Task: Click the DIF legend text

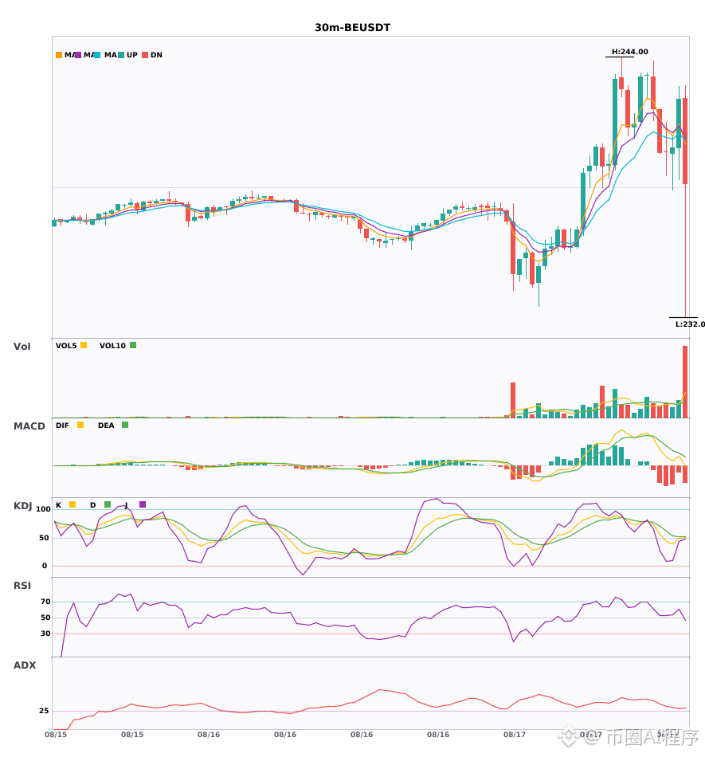Action: (62, 426)
